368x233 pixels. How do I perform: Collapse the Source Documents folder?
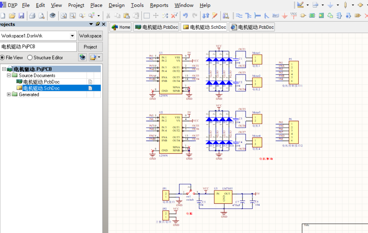[9, 75]
